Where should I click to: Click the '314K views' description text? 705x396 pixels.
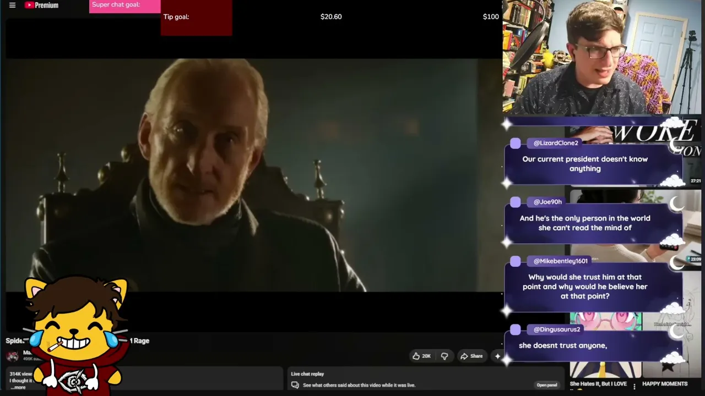point(21,374)
